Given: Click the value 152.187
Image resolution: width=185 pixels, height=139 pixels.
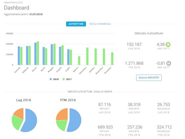Looking at the screenshot, I should pos(134,45).
